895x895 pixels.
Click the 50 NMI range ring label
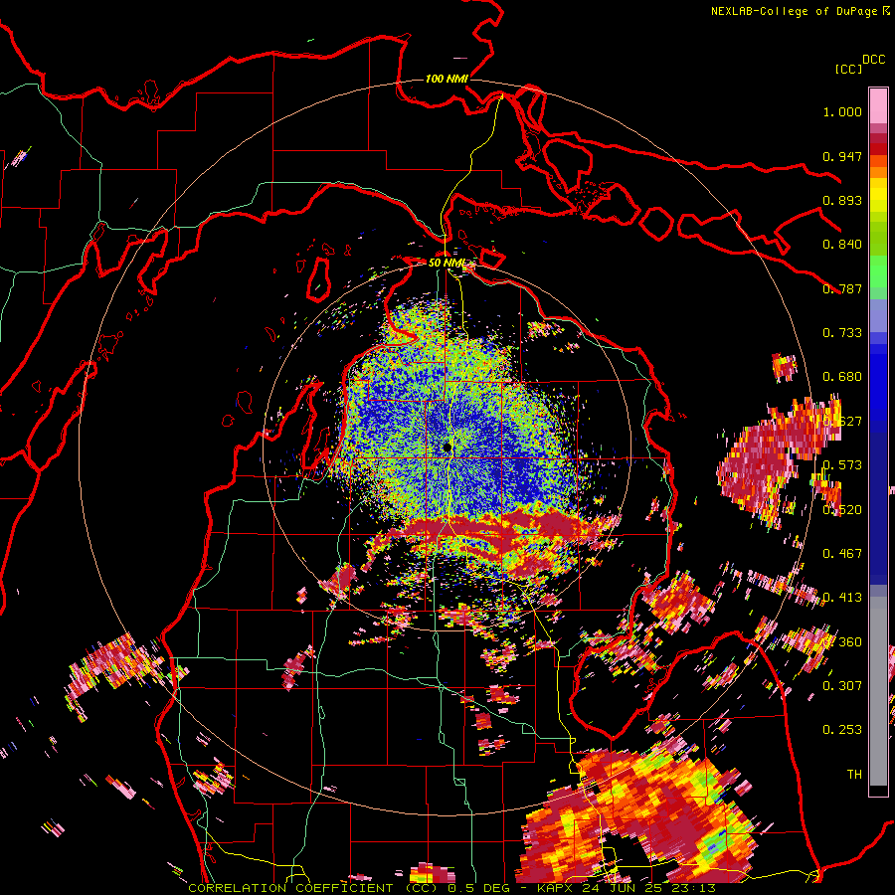coord(447,263)
